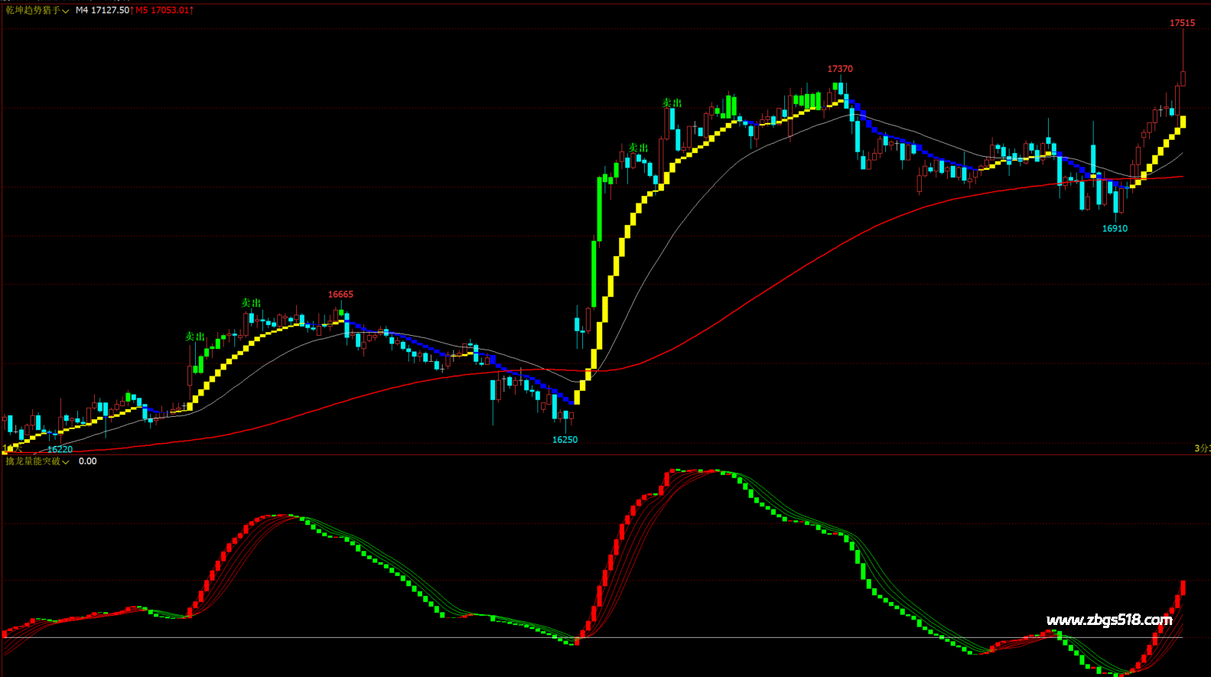The height and width of the screenshot is (677, 1211).
Task: Select the 16250 low price marker
Action: click(565, 440)
